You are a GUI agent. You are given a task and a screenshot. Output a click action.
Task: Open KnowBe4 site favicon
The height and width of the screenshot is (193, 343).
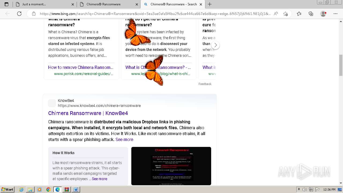52,103
